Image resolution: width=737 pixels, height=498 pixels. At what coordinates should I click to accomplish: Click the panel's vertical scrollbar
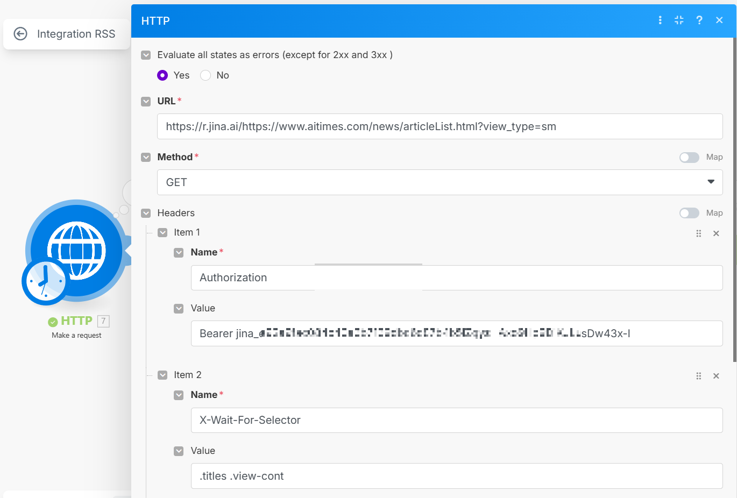735,199
